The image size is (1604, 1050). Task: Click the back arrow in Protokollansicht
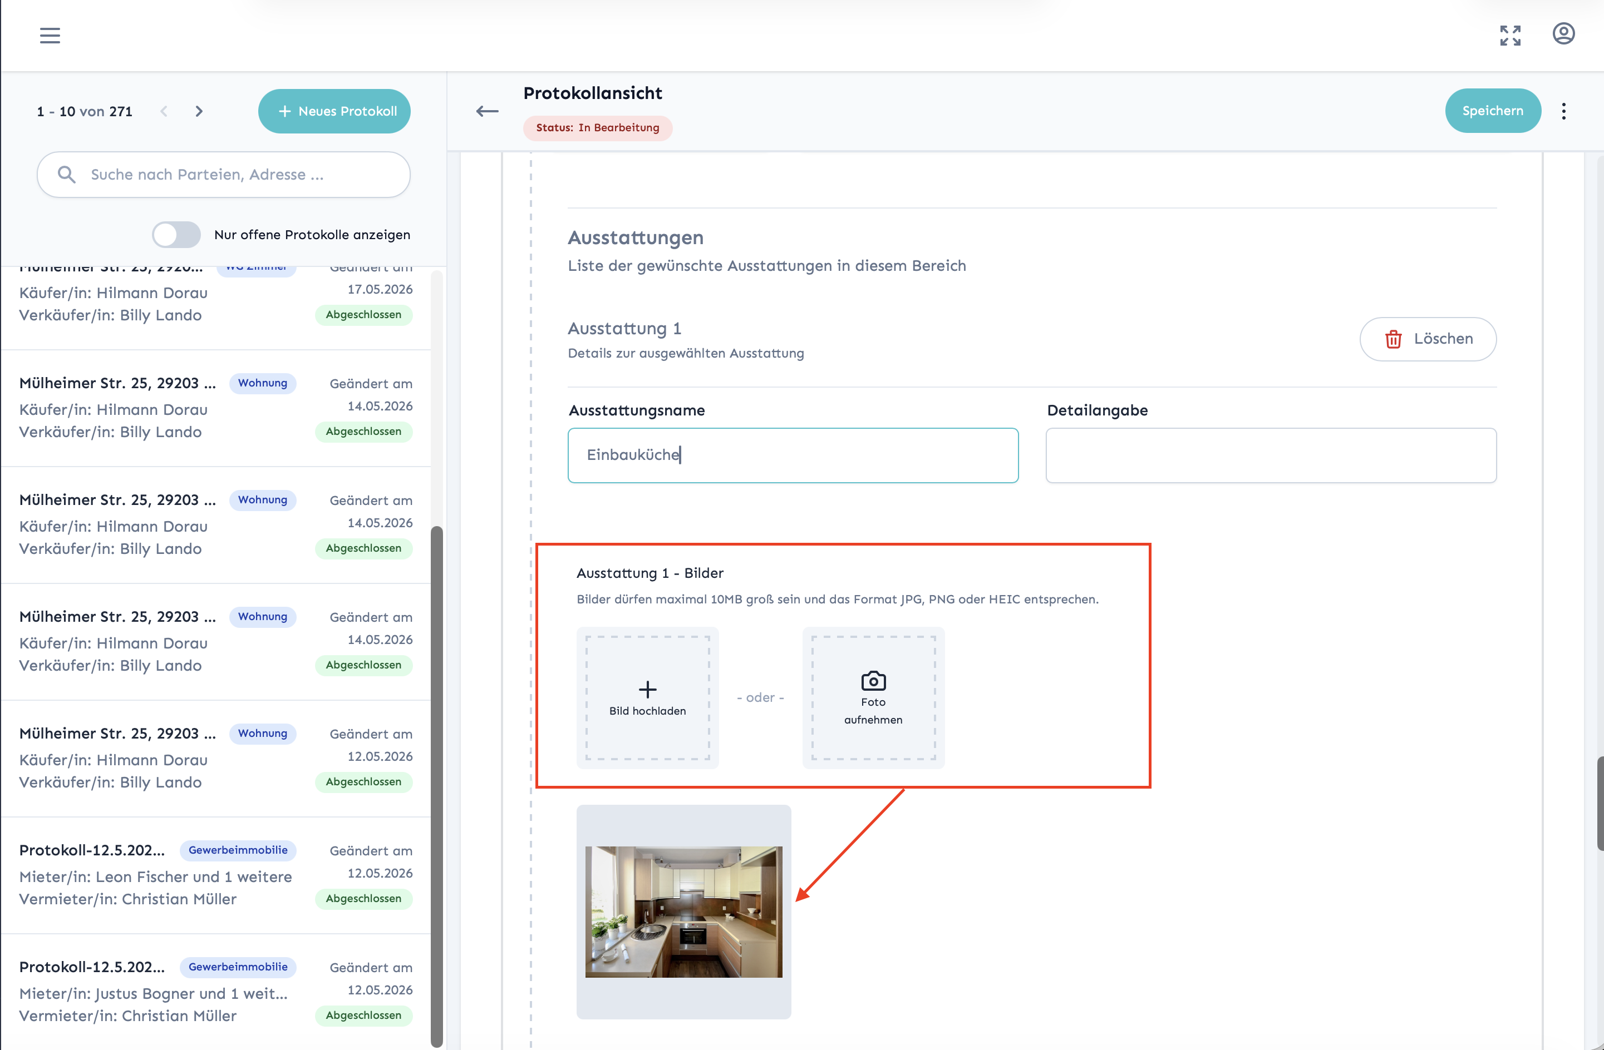click(487, 111)
